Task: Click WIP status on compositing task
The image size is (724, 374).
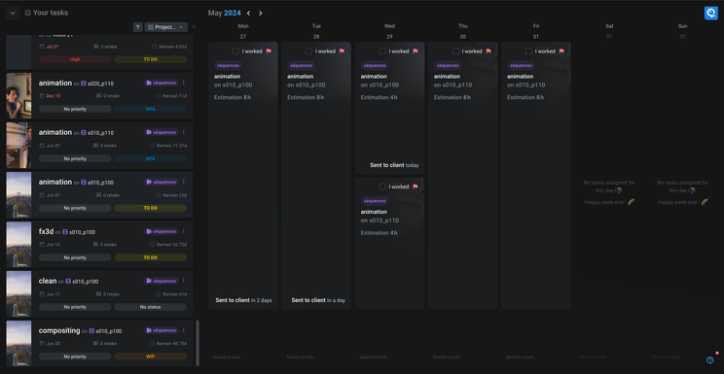Action: click(x=150, y=357)
